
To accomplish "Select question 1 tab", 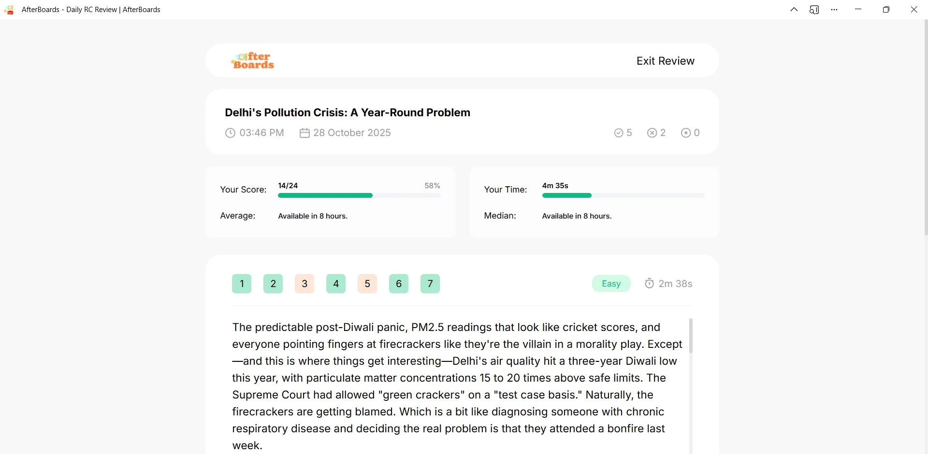I will pos(242,284).
